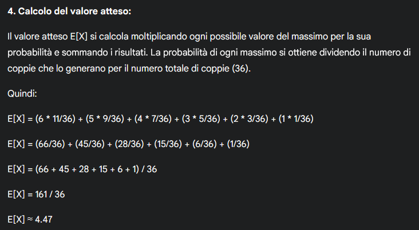Click the result "161 / 36"
This screenshot has height=230, width=419.
[50, 194]
